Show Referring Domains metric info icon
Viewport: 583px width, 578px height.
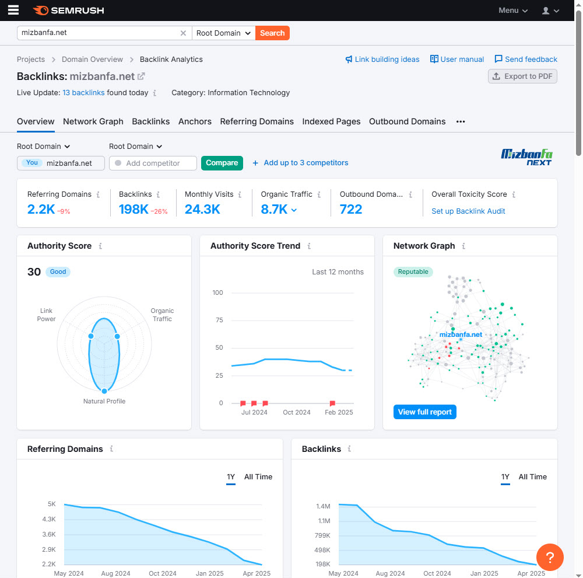(98, 194)
